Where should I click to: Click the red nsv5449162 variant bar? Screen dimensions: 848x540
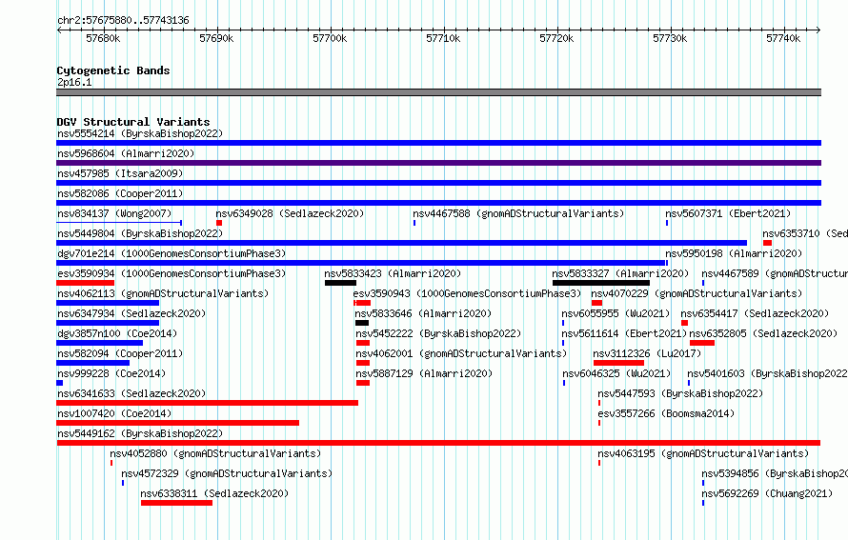point(438,443)
